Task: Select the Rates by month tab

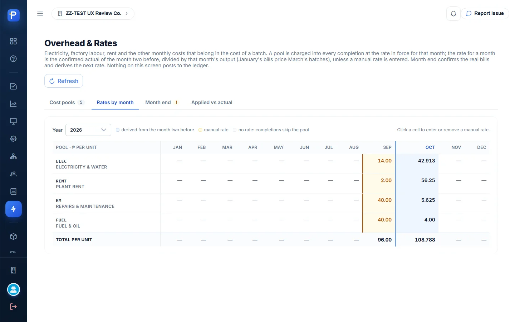Action: pyautogui.click(x=115, y=102)
